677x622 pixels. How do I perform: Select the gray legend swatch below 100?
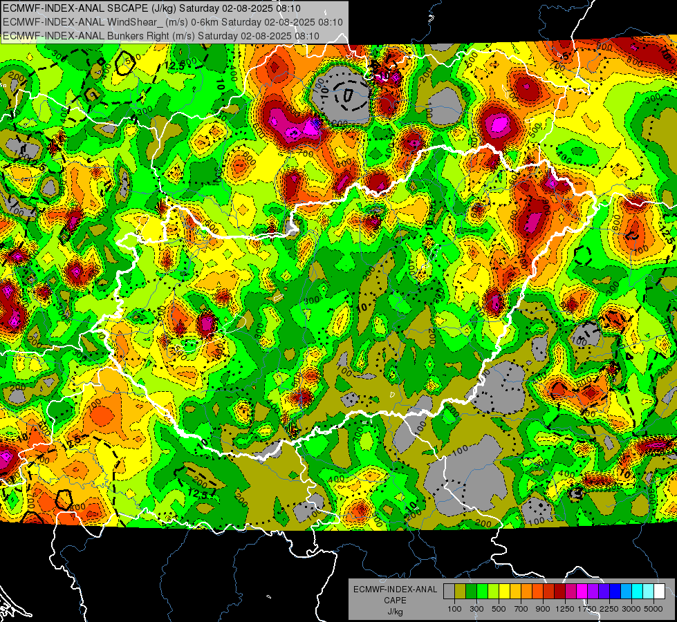[x=449, y=592]
